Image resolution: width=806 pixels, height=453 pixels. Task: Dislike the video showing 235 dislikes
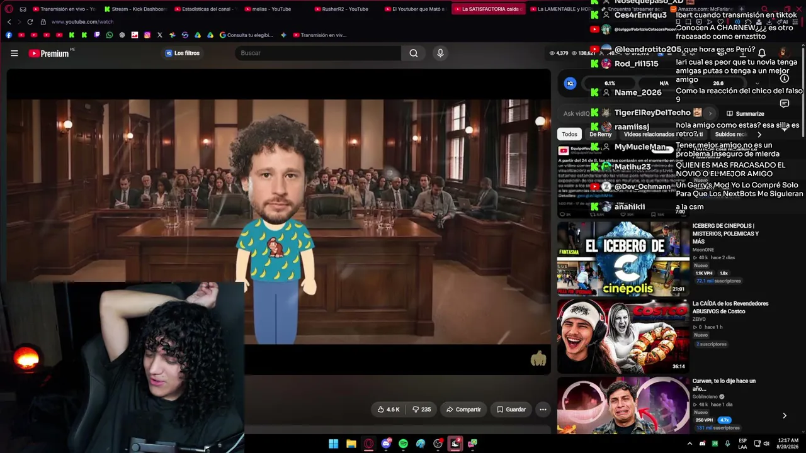pos(422,410)
